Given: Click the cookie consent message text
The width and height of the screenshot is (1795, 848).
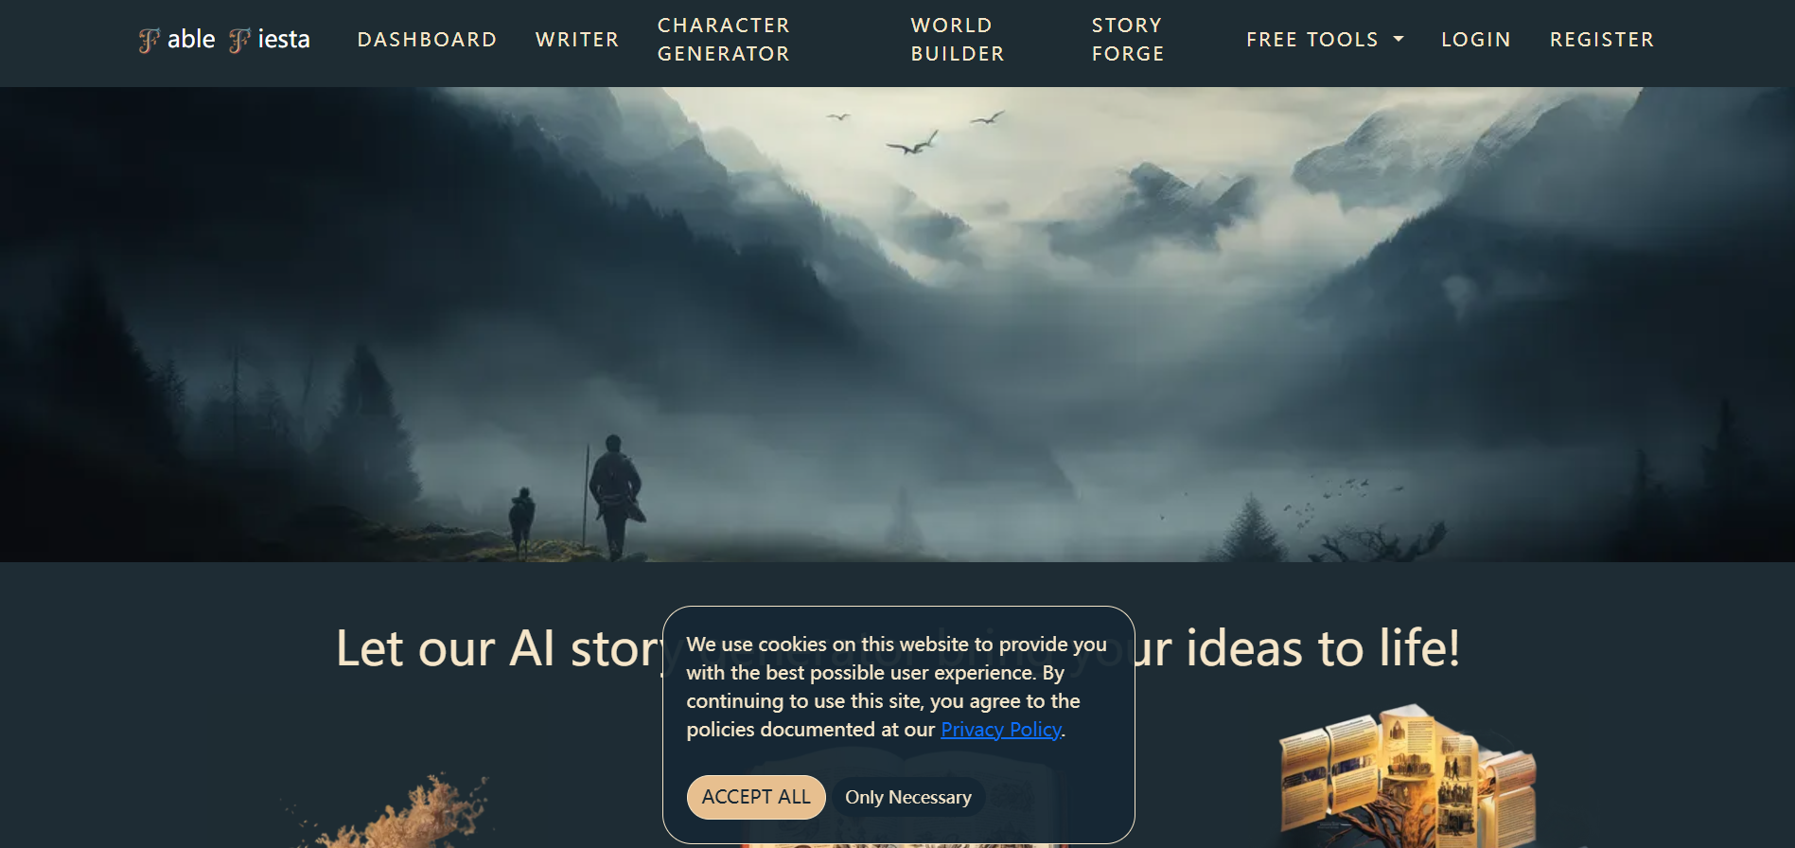Looking at the screenshot, I should tap(897, 687).
